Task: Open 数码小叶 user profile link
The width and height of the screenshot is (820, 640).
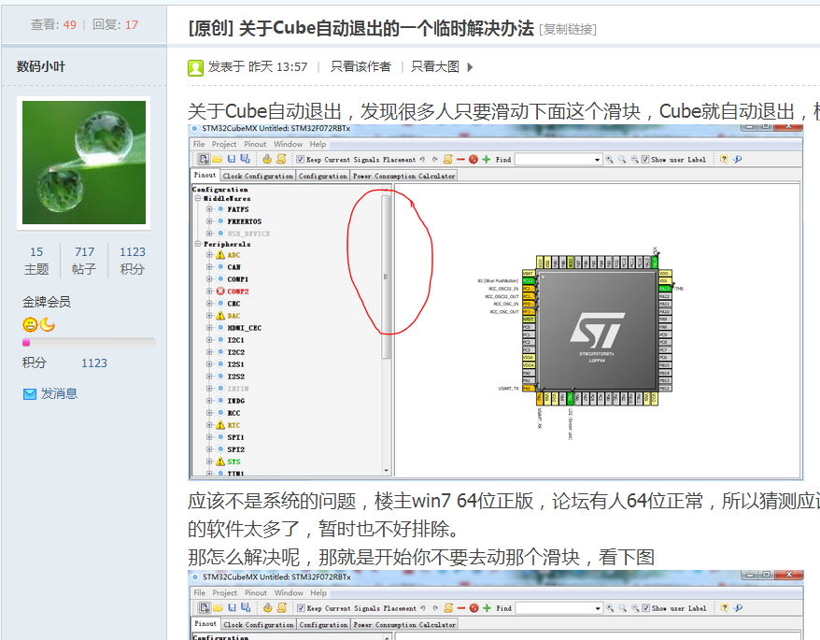Action: pos(41,66)
